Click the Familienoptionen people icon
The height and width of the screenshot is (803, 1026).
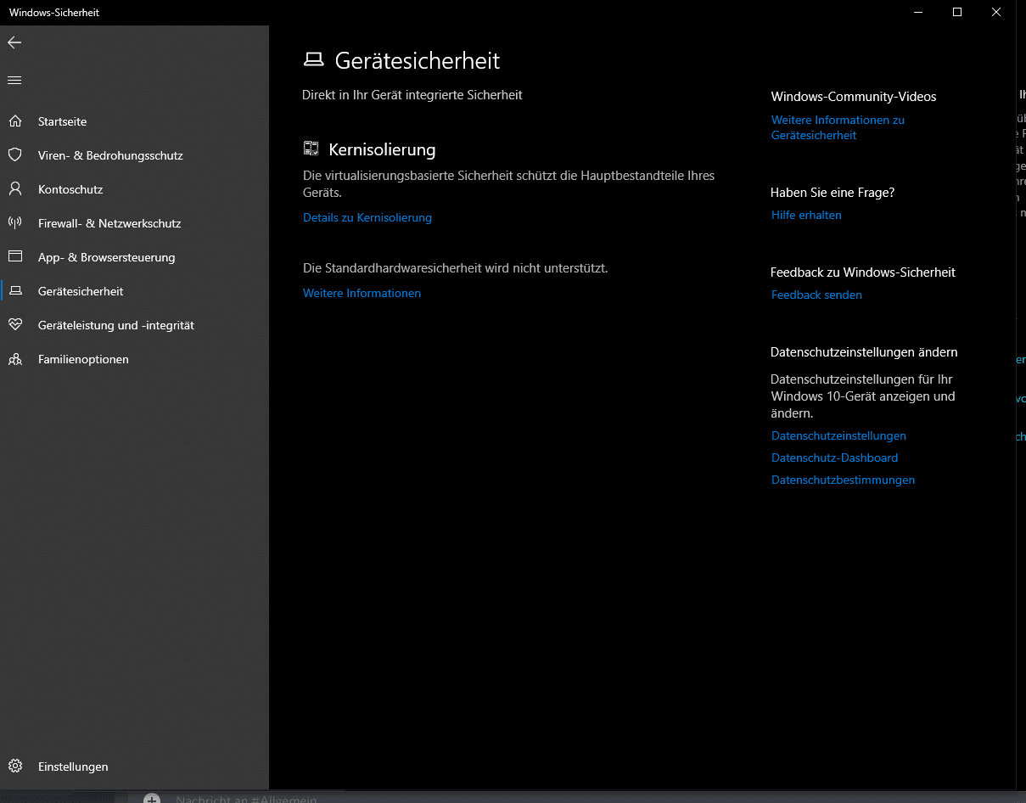pyautogui.click(x=14, y=359)
